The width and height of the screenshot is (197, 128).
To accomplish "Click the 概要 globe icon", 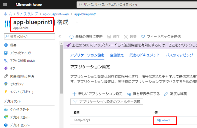I will tap(6, 45).
